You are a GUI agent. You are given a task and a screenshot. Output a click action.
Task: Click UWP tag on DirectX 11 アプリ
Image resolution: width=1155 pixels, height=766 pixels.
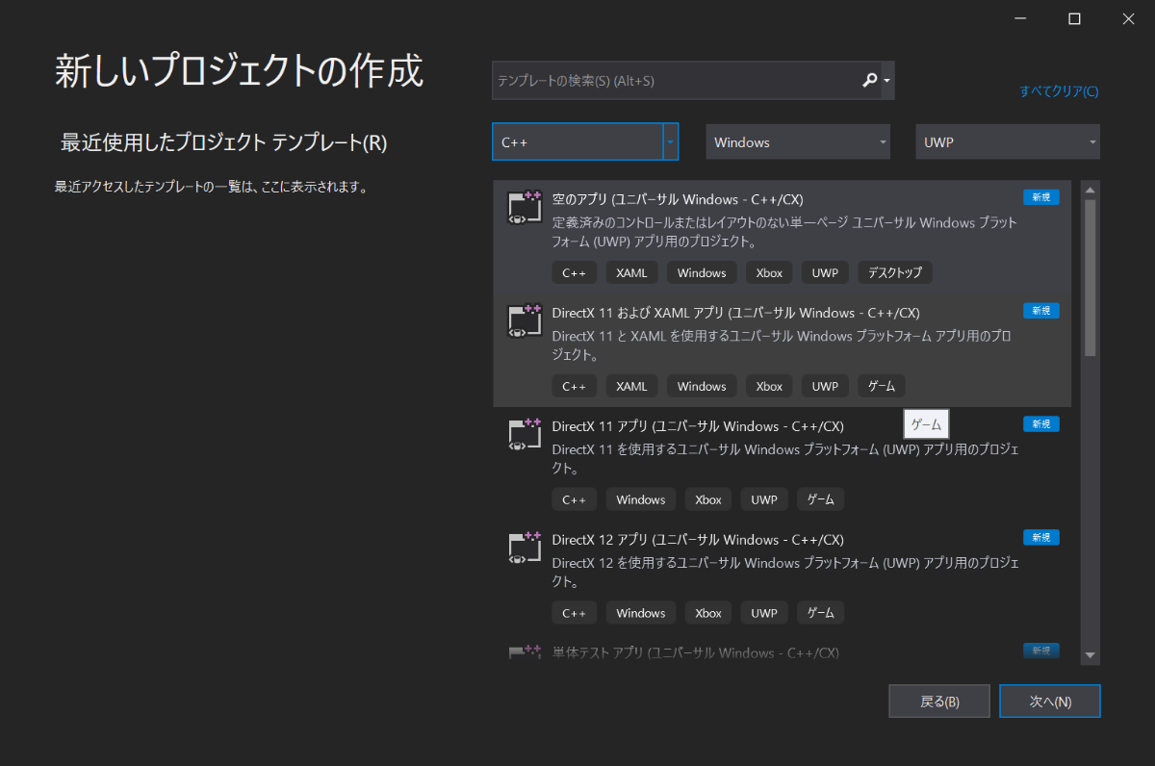click(764, 499)
